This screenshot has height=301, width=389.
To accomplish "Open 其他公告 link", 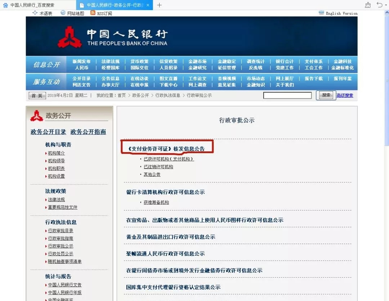I will (152, 174).
